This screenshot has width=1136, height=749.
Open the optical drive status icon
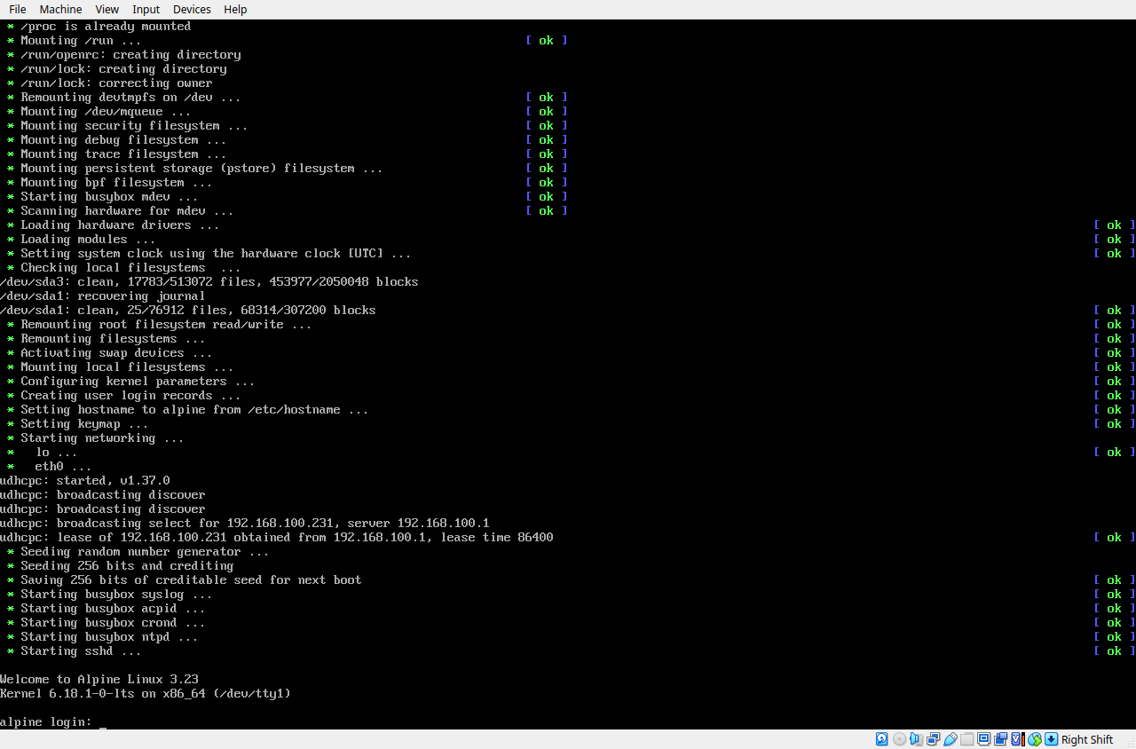click(899, 739)
